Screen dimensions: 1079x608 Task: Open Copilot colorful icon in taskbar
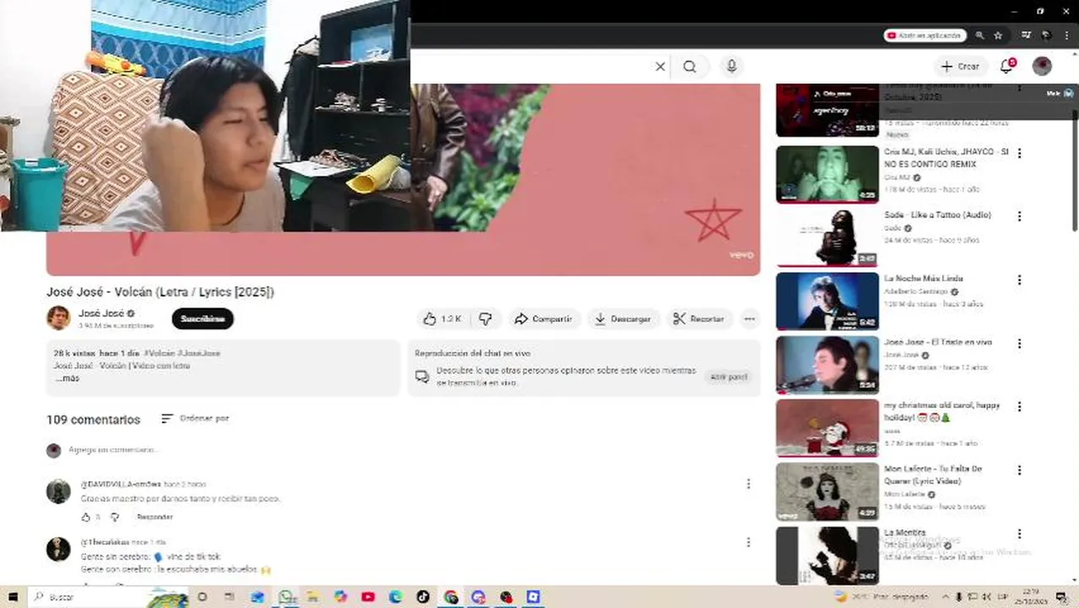point(340,597)
